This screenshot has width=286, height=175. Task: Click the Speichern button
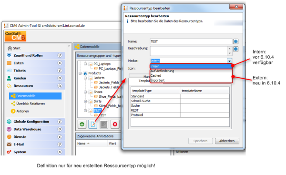point(201,141)
